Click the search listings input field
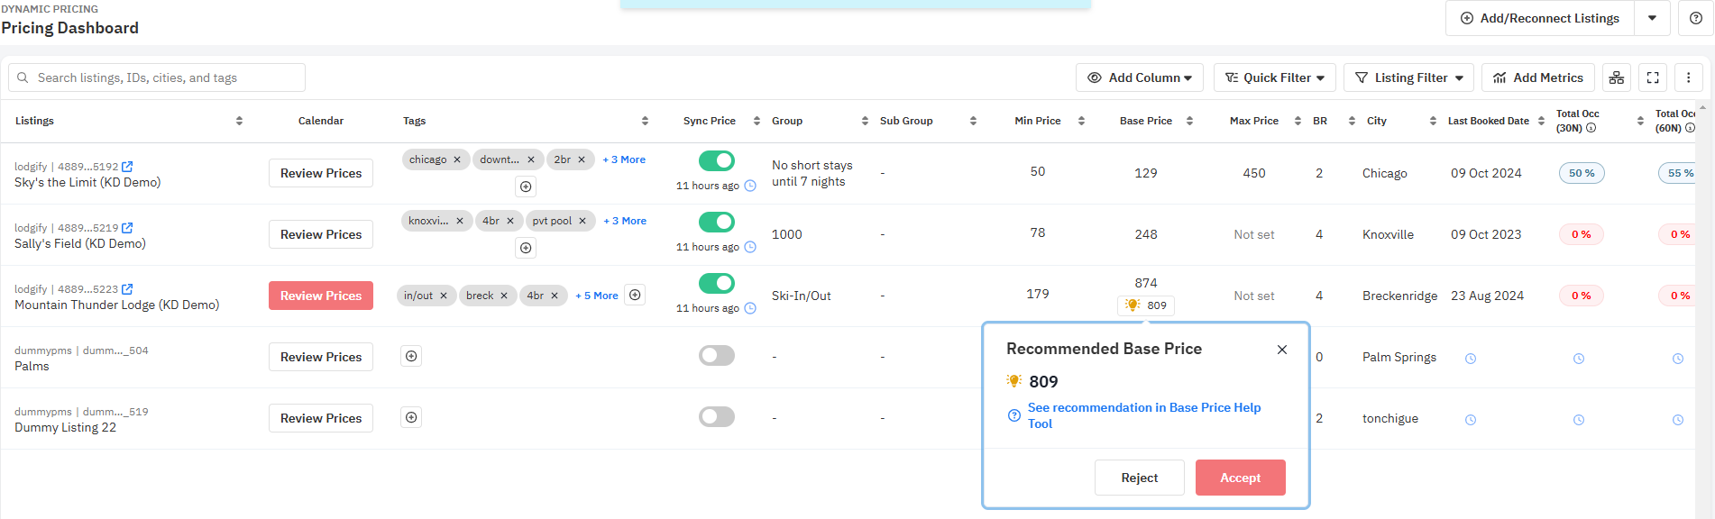 pyautogui.click(x=157, y=77)
